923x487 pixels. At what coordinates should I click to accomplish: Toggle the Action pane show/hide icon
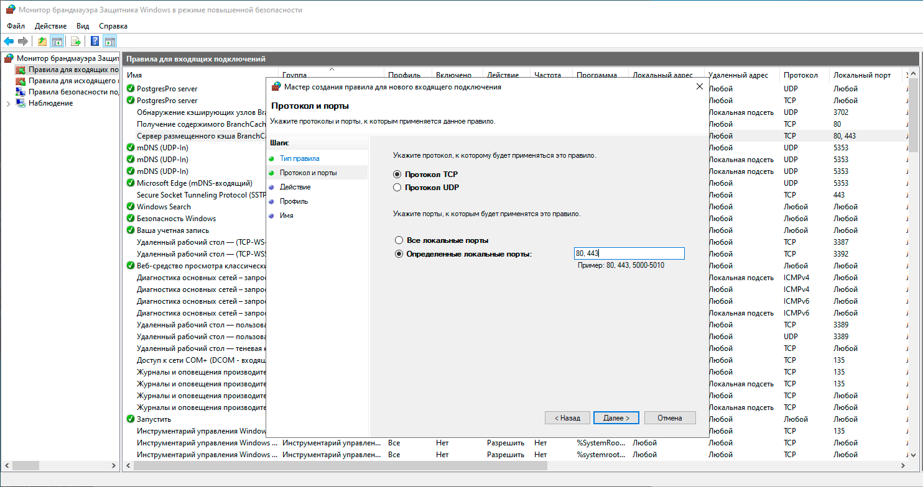(x=110, y=42)
